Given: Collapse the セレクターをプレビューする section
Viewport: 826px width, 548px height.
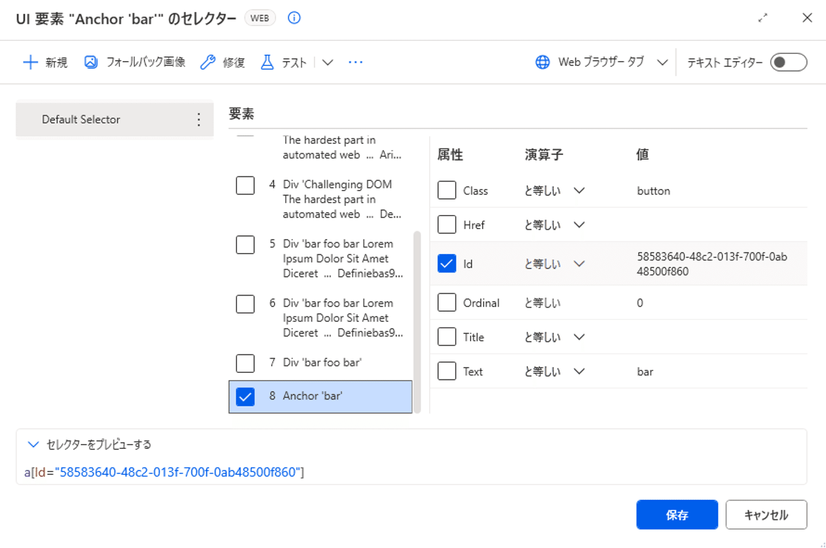Looking at the screenshot, I should click(x=33, y=445).
